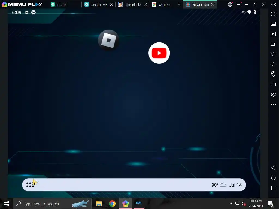Close the Secure VPN tab
279x209 pixels.
pos(111,5)
